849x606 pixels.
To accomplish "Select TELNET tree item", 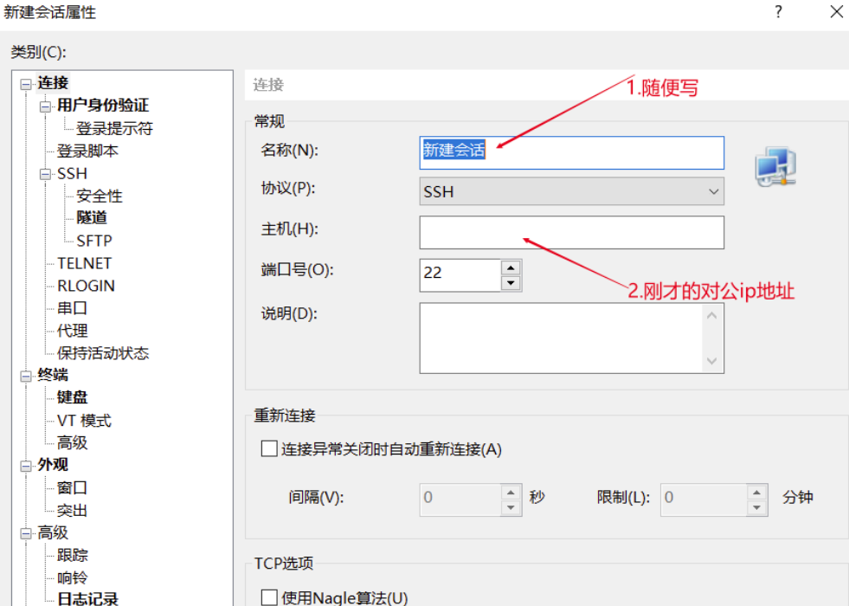I will coord(85,263).
